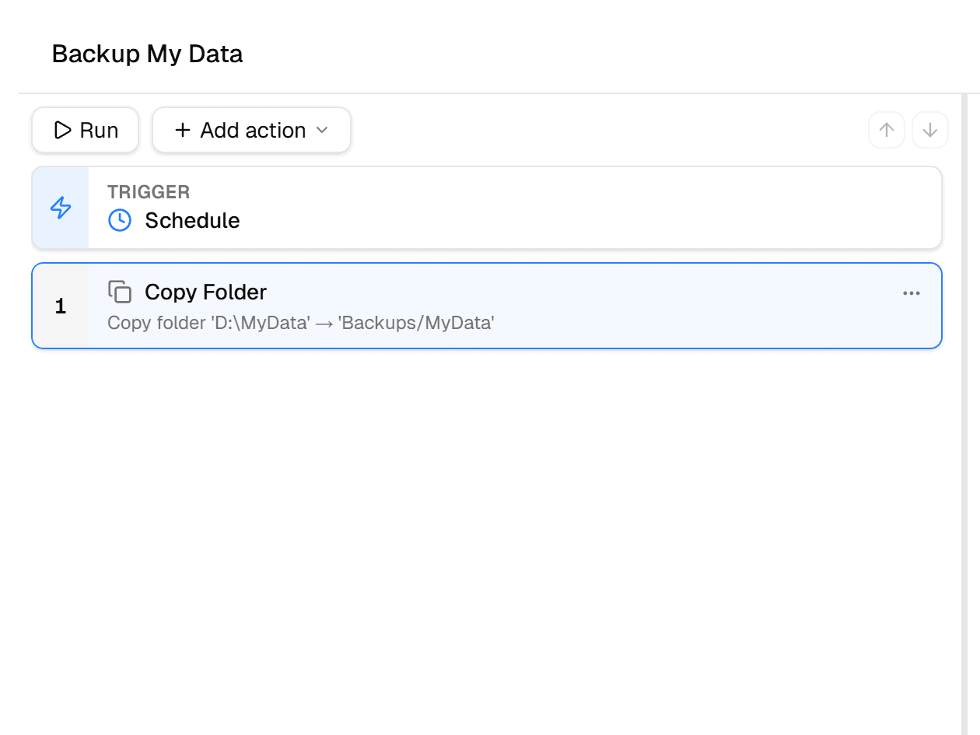This screenshot has height=735, width=980.
Task: Run the Backup My Data workflow
Action: 86,130
